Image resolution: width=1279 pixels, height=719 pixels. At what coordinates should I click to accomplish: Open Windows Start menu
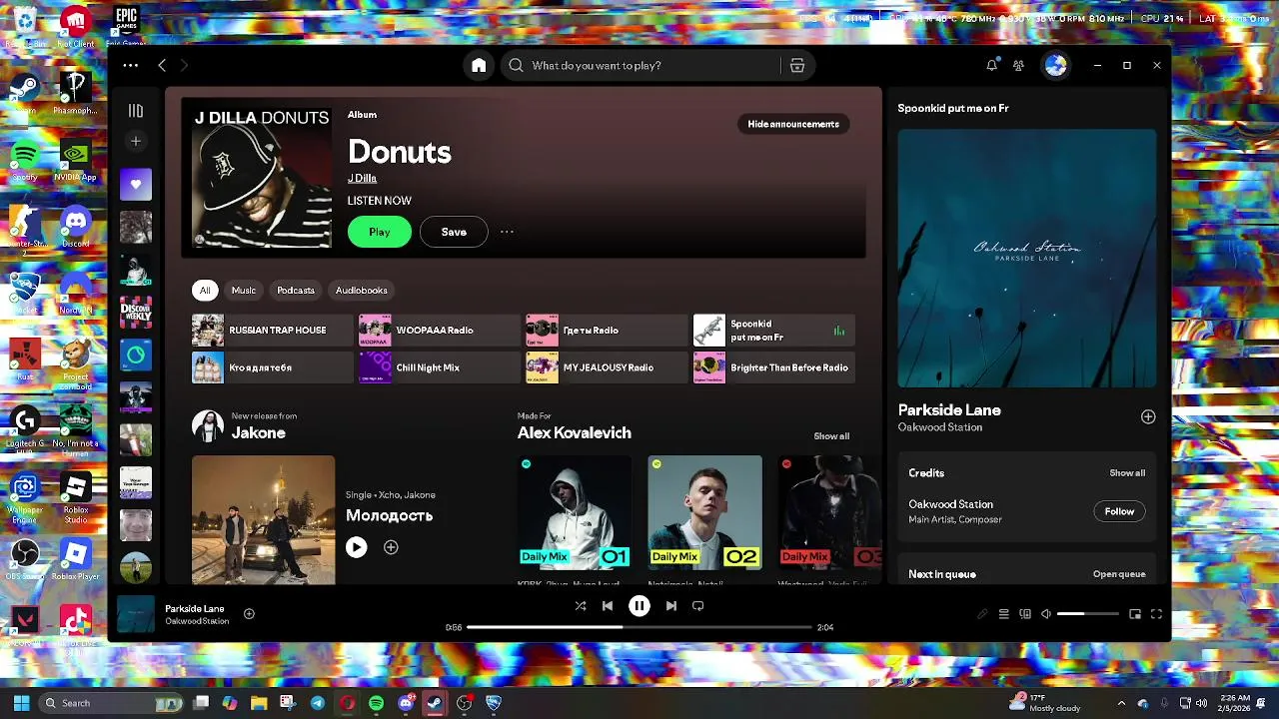21,703
